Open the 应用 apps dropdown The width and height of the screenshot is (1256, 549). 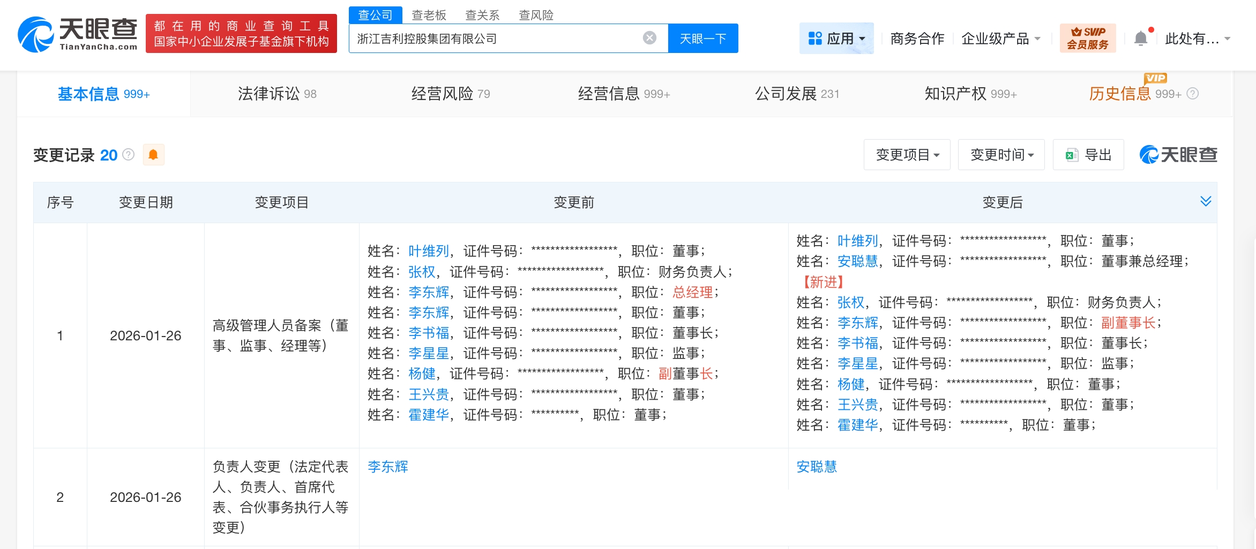click(836, 39)
